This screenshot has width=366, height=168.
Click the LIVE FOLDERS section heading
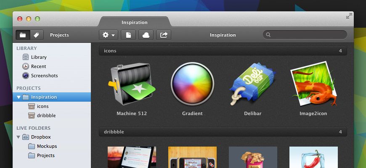point(33,128)
